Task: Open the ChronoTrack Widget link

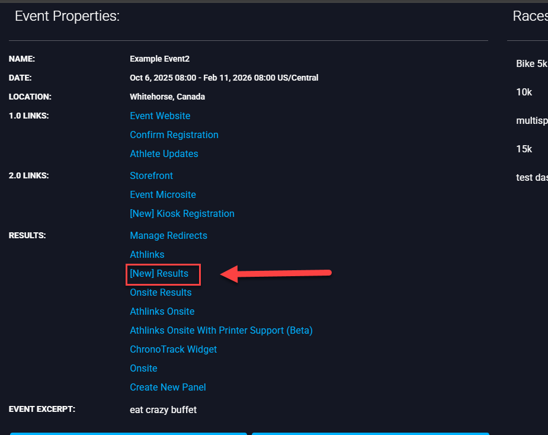Action: (174, 350)
